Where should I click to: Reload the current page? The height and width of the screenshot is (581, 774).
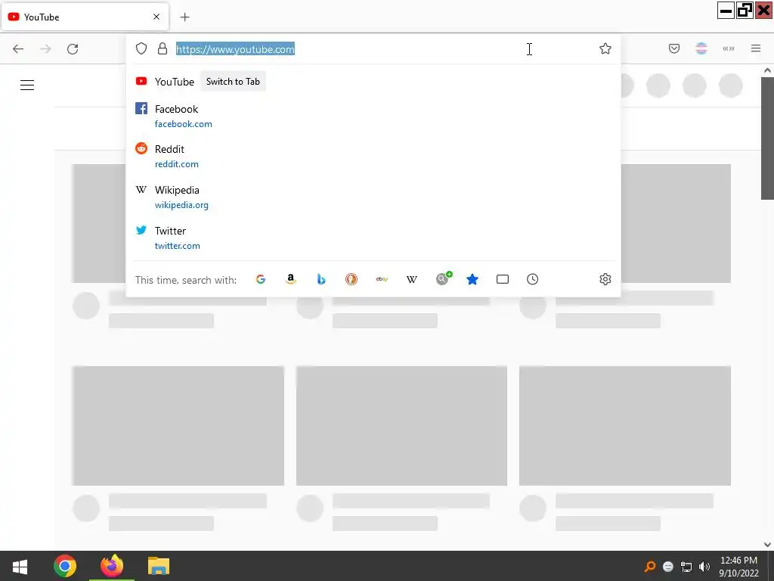[73, 48]
